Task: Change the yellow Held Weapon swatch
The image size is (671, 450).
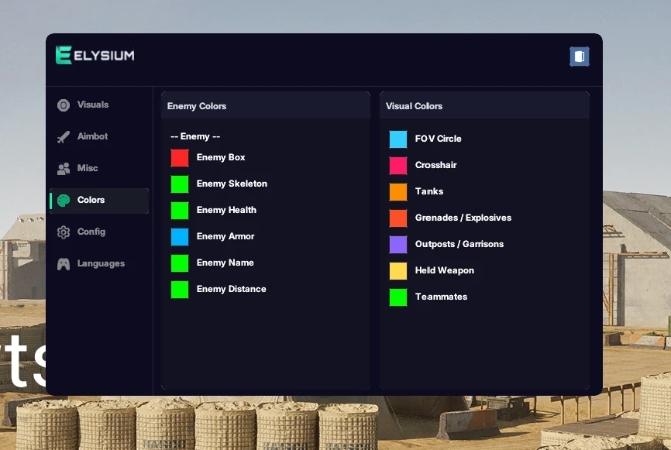Action: pos(398,271)
